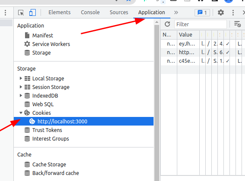Select cookie value http...

point(187,52)
